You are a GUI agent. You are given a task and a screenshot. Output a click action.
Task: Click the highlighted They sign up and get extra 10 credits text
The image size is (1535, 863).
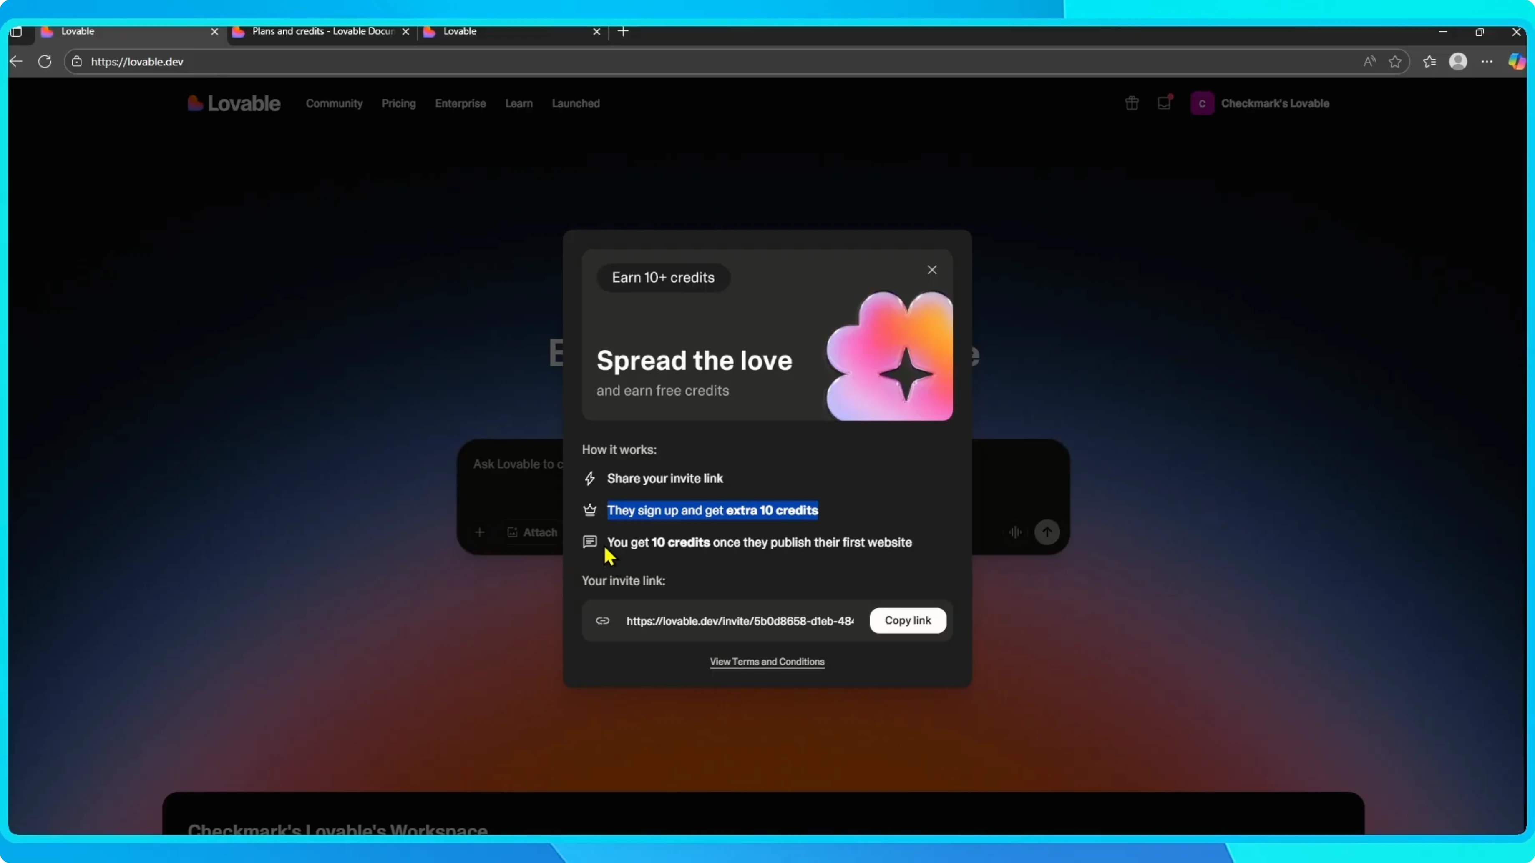pos(713,510)
